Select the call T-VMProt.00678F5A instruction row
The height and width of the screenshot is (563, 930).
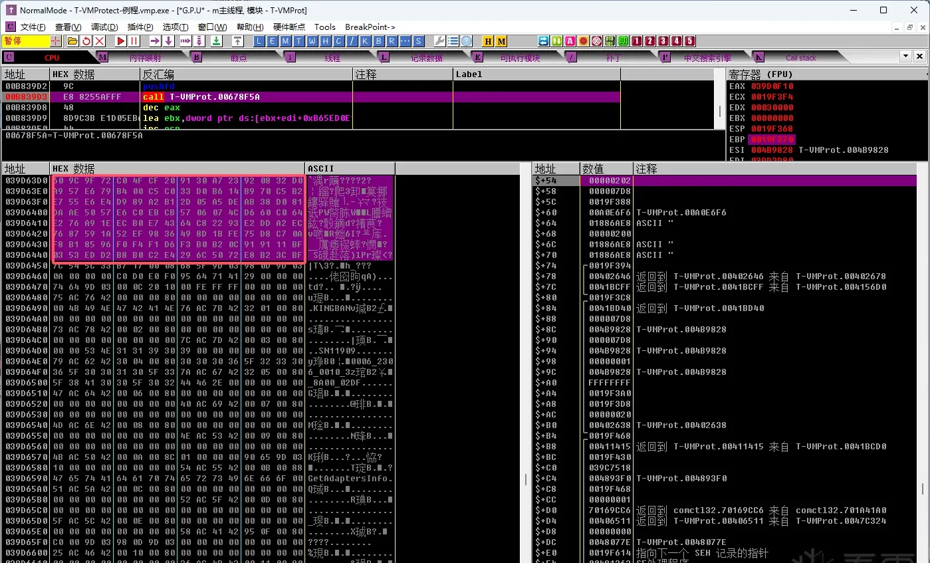coord(311,97)
